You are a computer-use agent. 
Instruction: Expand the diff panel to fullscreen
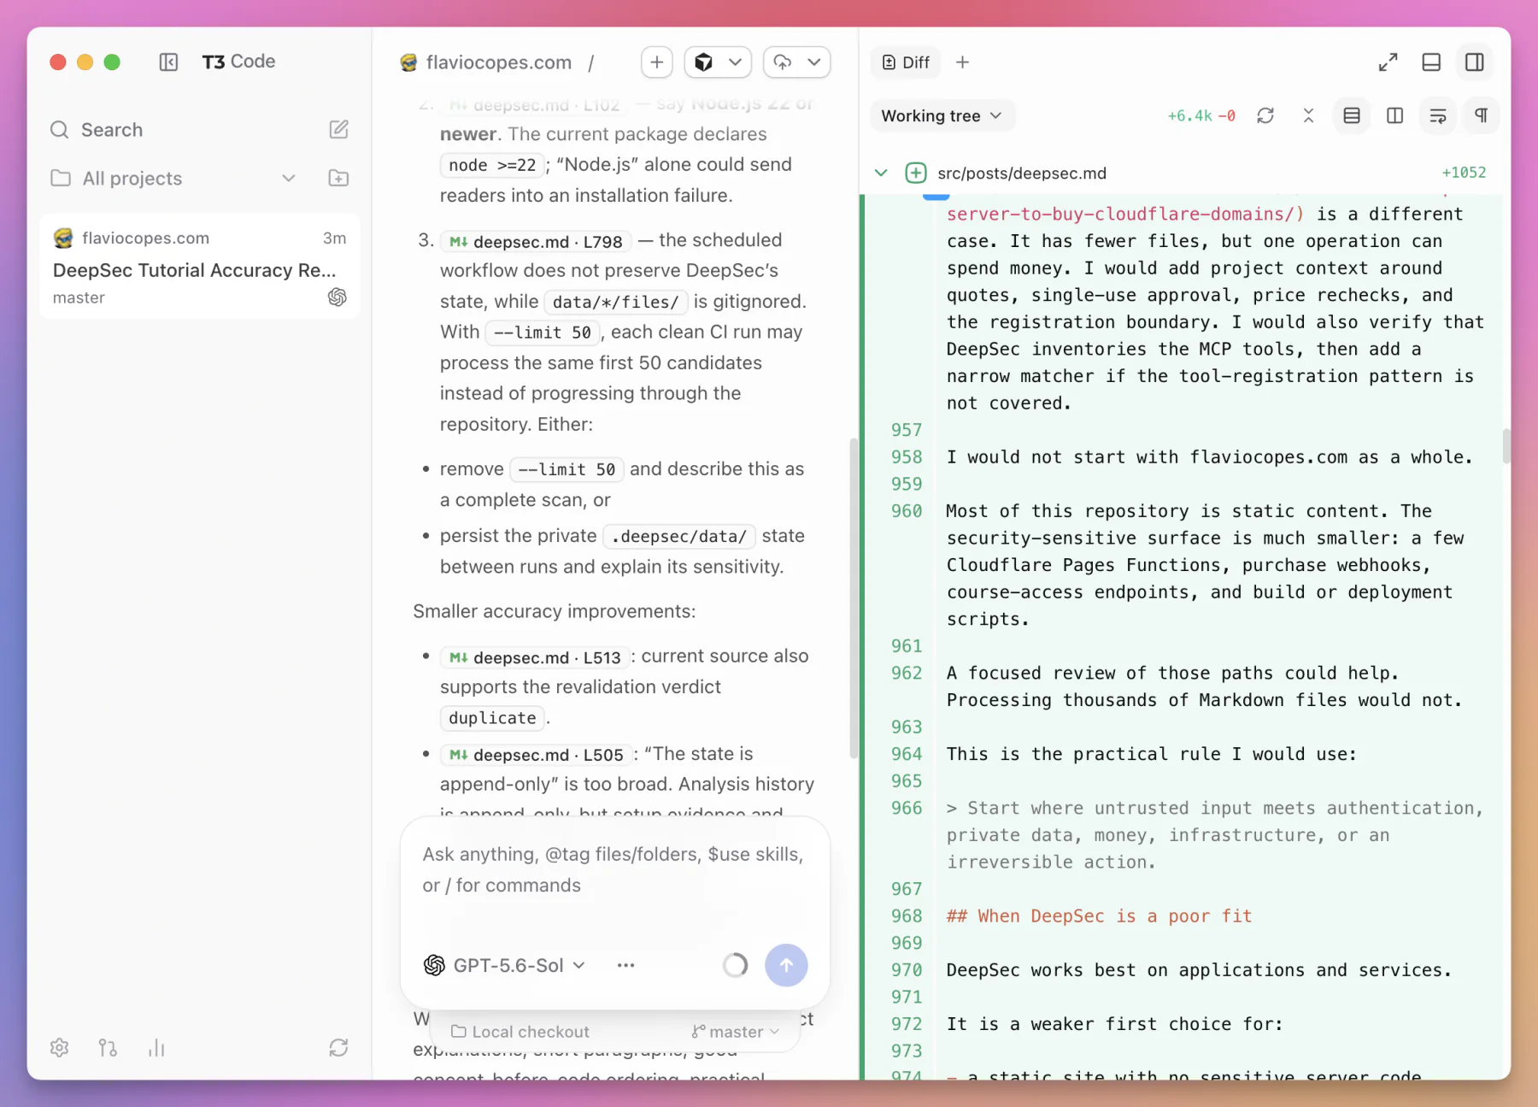1388,62
